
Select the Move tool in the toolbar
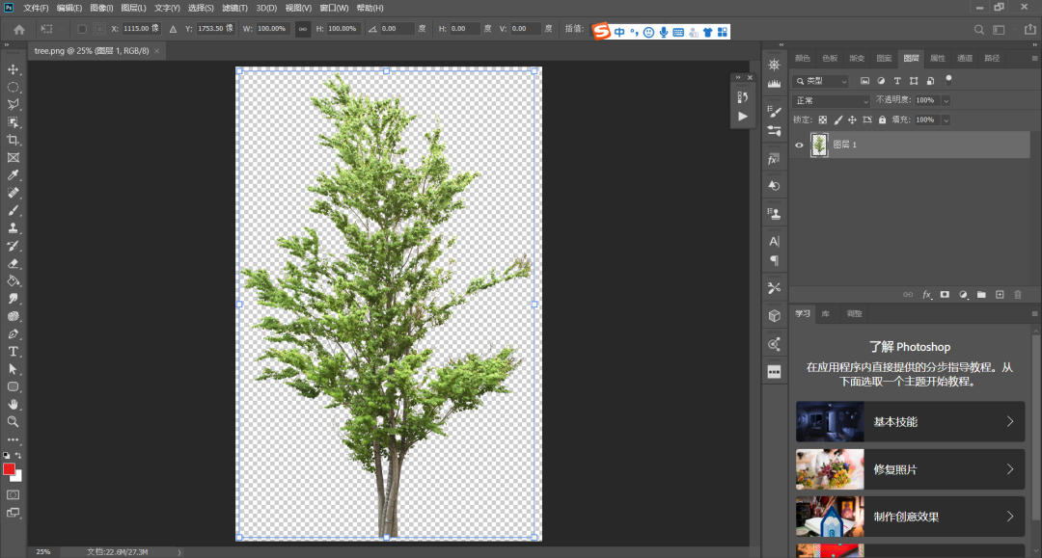(x=14, y=69)
